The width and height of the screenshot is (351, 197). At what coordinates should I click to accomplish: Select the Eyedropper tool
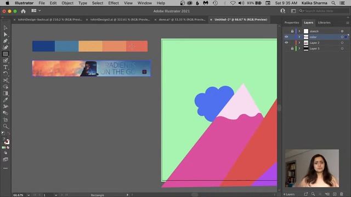tap(5, 100)
